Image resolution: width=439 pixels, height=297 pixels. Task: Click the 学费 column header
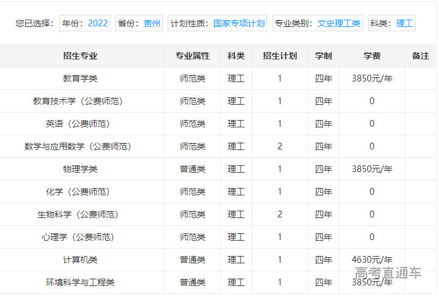click(372, 56)
